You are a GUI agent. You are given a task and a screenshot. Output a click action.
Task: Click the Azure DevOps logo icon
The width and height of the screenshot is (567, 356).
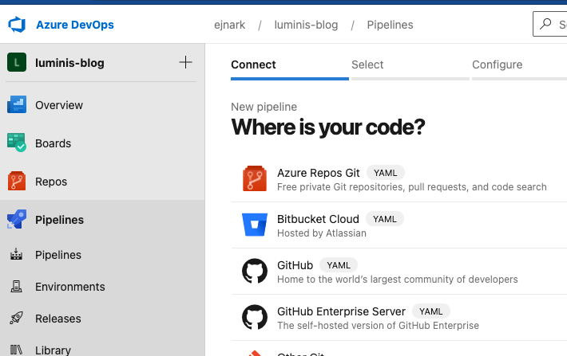(x=17, y=25)
